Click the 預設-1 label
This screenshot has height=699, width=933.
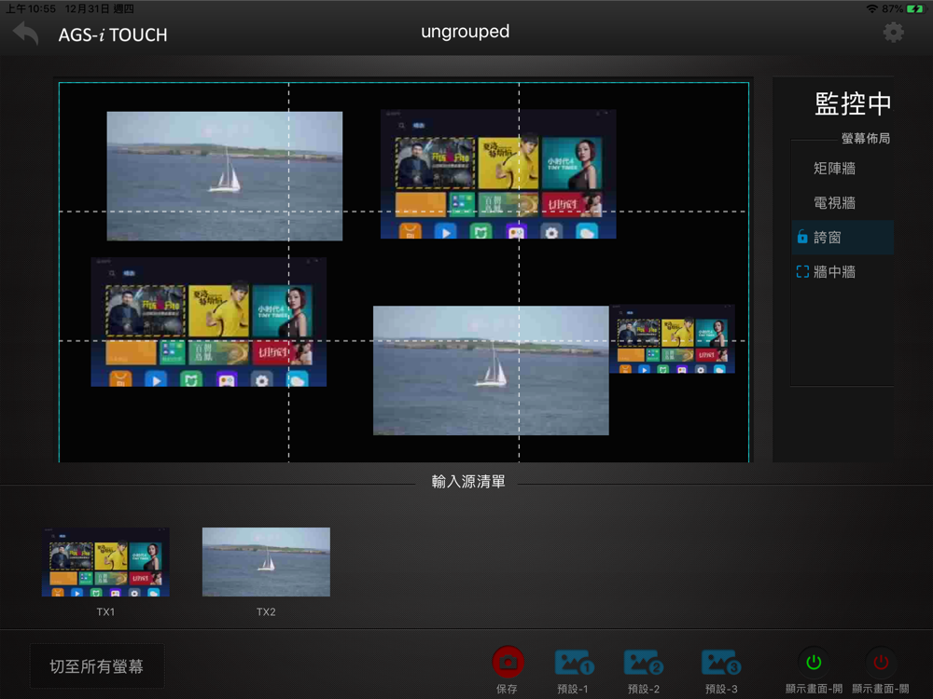click(x=573, y=689)
